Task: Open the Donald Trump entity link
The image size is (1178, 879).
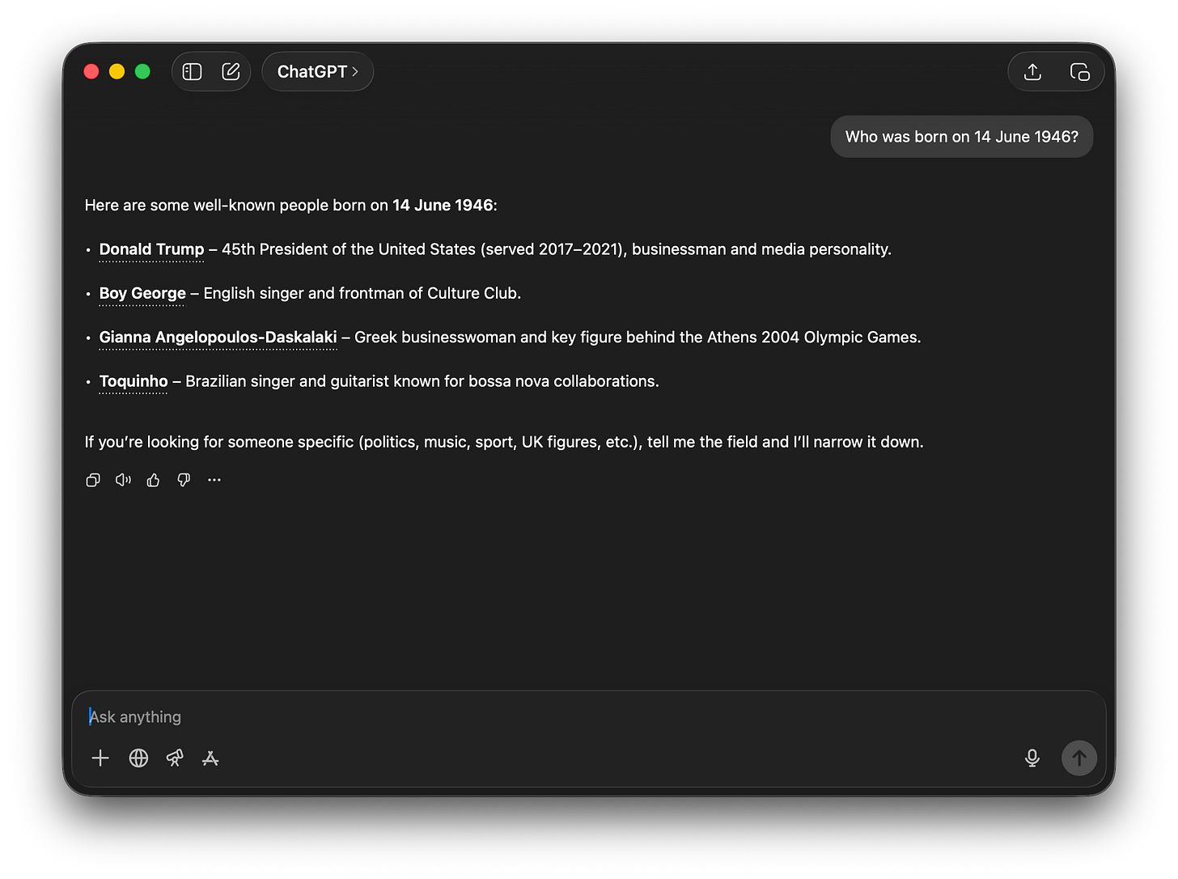Action: pyautogui.click(x=151, y=250)
